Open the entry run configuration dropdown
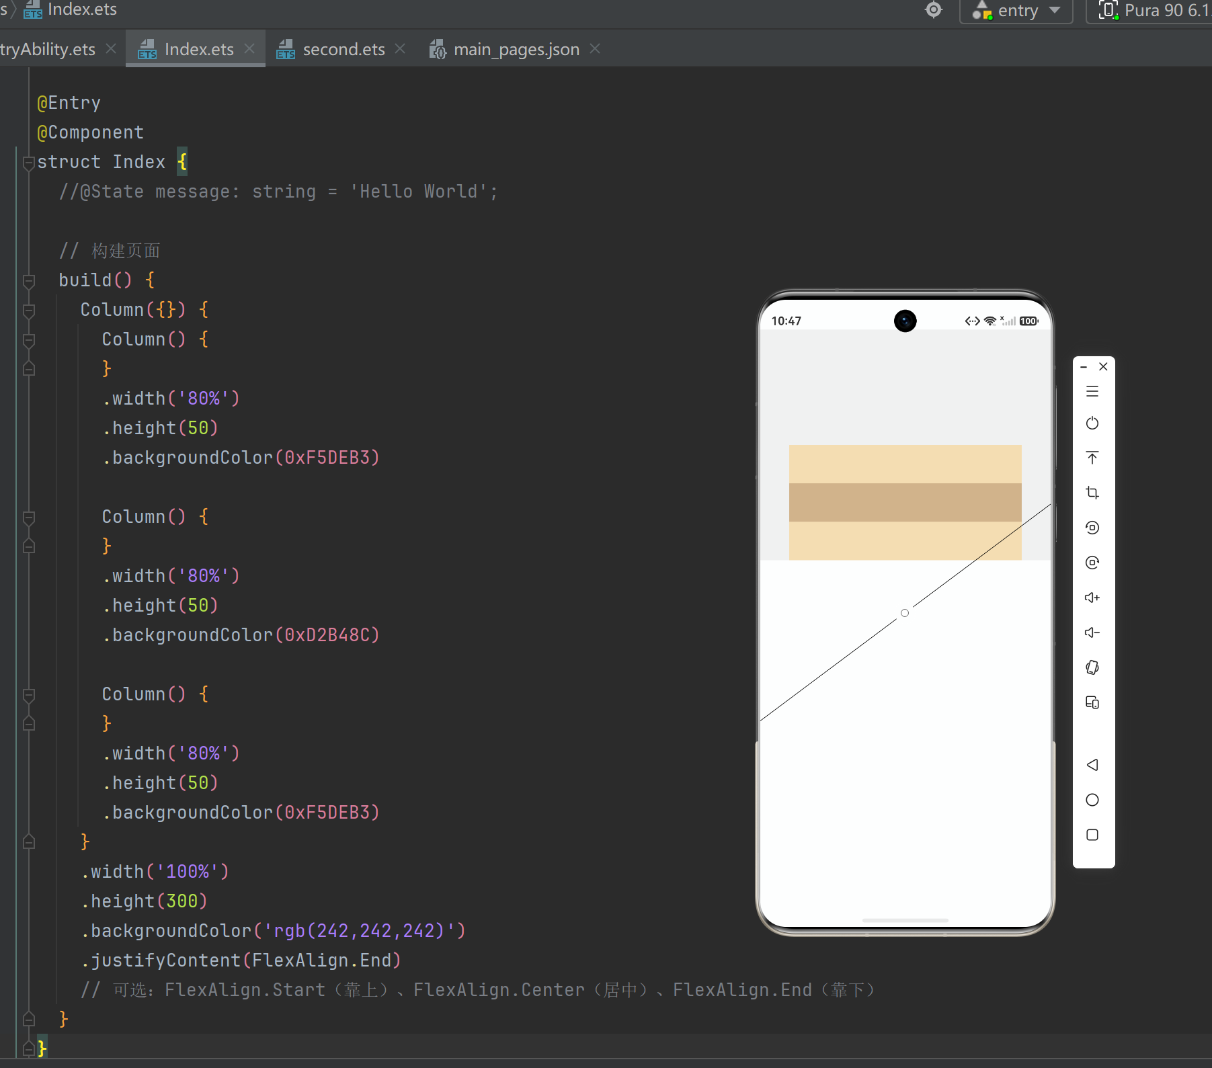Screen dimensions: 1212x1068 pyautogui.click(x=1016, y=11)
